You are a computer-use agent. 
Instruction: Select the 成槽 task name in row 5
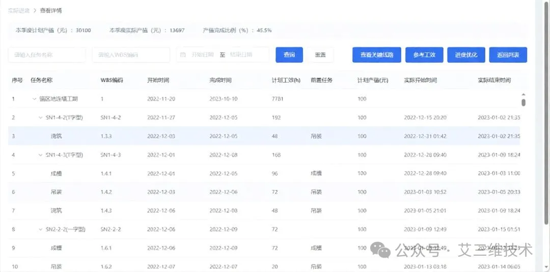(x=57, y=173)
